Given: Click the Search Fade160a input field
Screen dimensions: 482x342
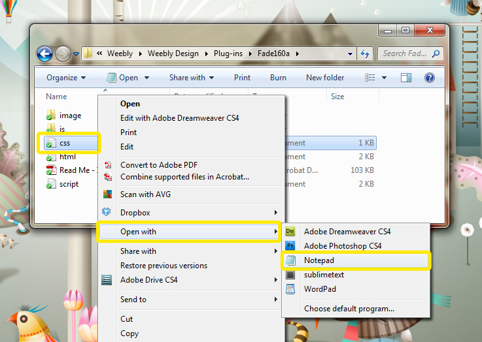Looking at the screenshot, I should 405,54.
